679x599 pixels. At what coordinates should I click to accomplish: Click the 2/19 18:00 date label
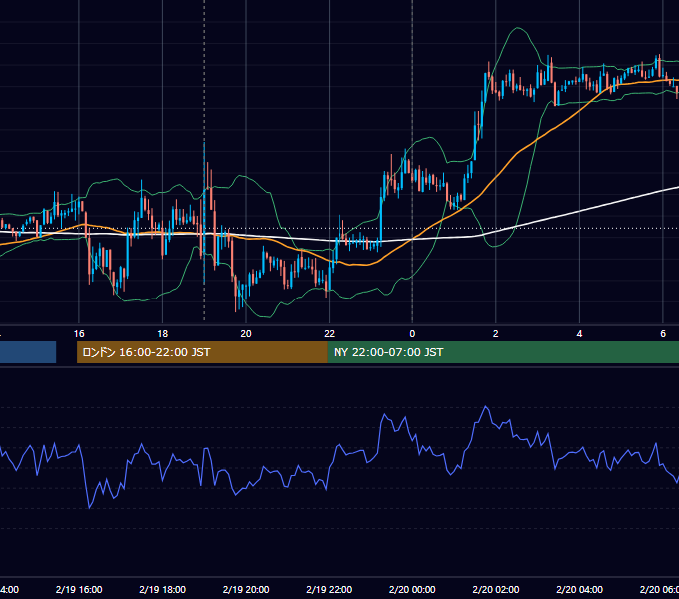point(162,589)
